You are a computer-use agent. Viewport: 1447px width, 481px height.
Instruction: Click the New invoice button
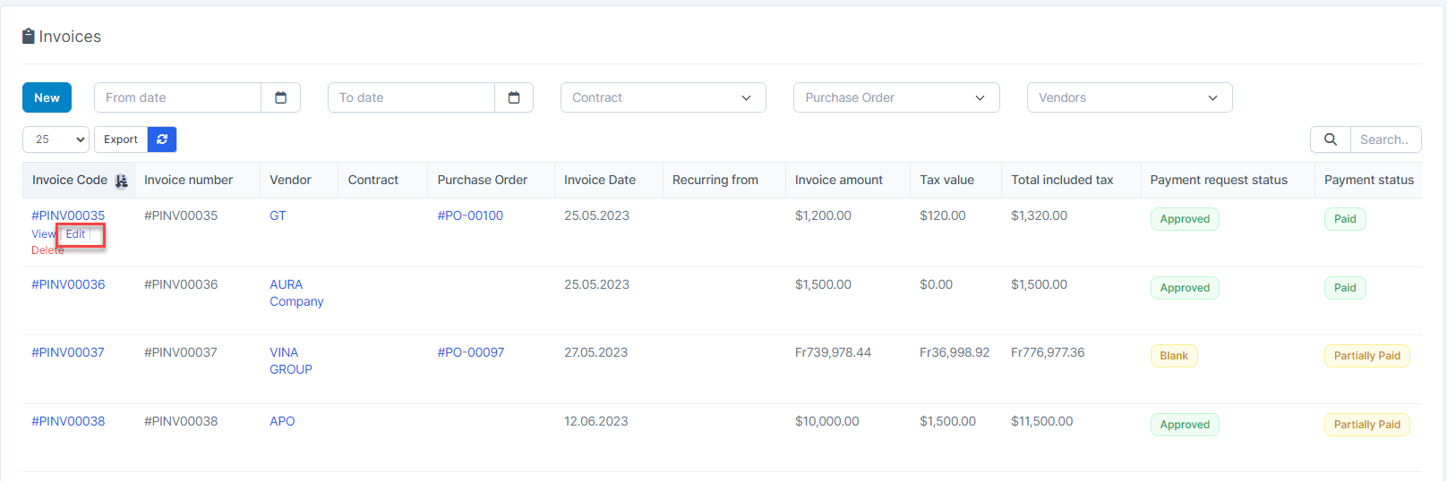(x=47, y=97)
